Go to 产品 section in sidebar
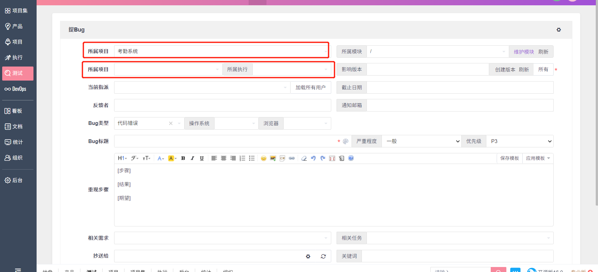The width and height of the screenshot is (598, 272). tap(14, 26)
